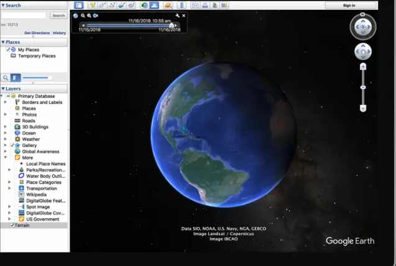Expand the Ocean layer
The height and width of the screenshot is (266, 396).
[6, 133]
